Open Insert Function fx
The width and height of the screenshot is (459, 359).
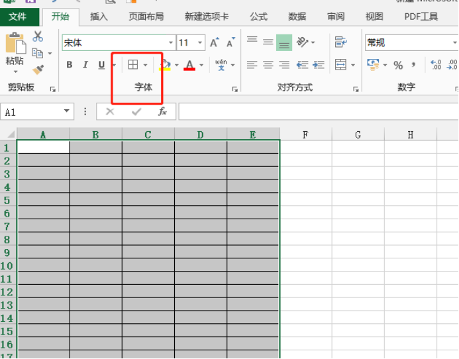click(x=162, y=111)
